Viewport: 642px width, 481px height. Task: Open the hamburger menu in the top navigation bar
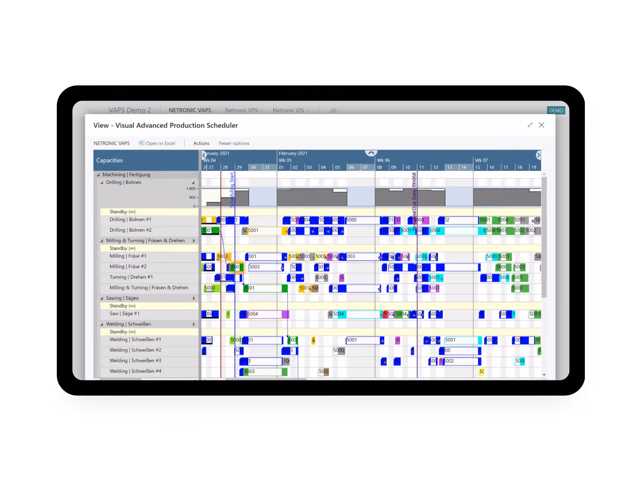[333, 110]
